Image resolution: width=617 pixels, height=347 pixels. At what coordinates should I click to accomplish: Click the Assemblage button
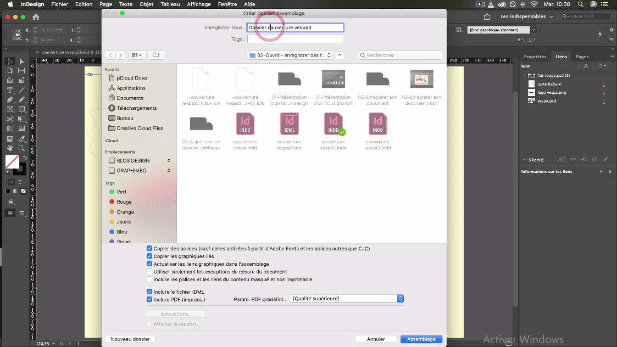pyautogui.click(x=421, y=339)
